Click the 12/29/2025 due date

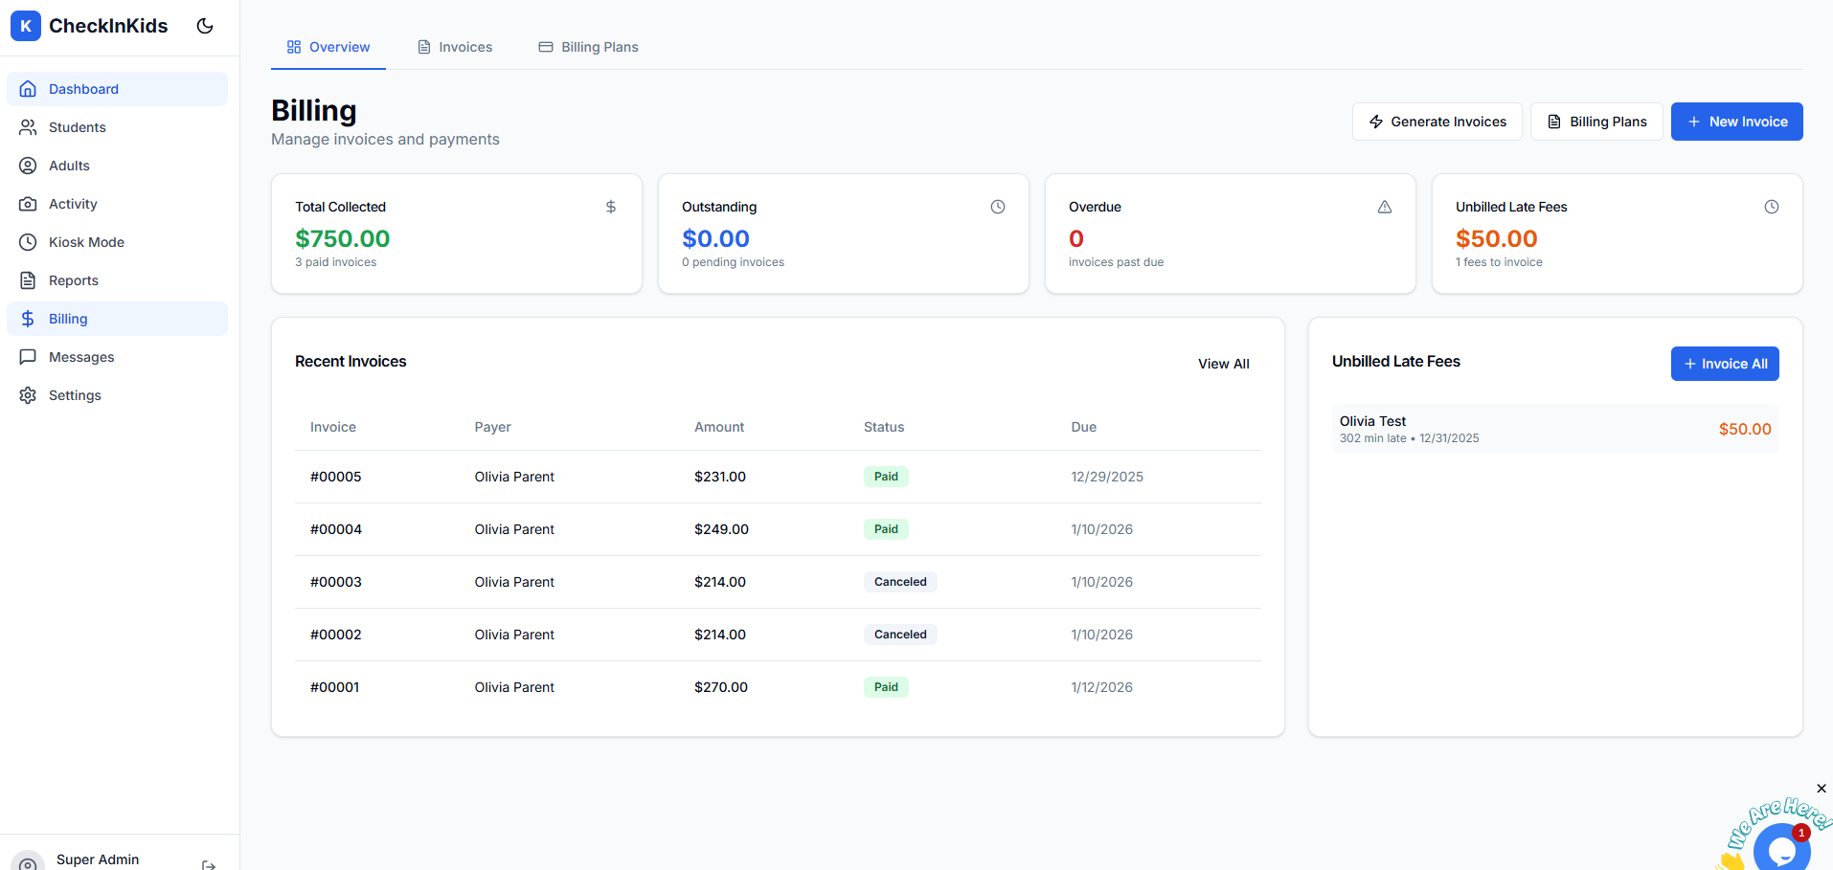(x=1107, y=477)
